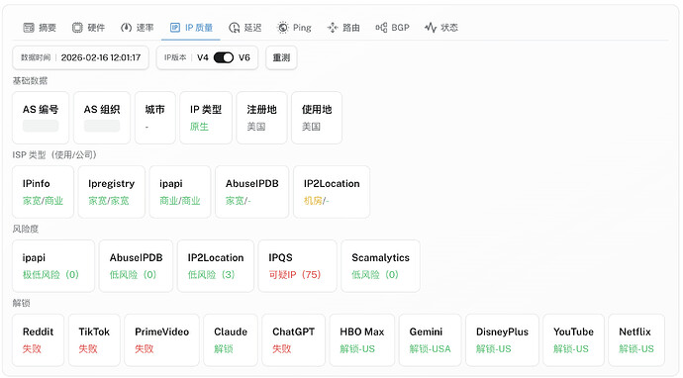This screenshot has height=378, width=683.
Task: Click the Netflix status 解锁-US
Action: click(636, 349)
